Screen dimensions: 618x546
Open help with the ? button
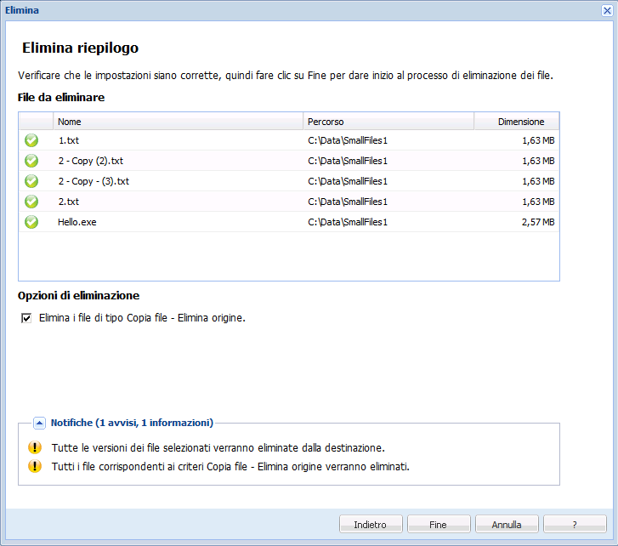575,525
